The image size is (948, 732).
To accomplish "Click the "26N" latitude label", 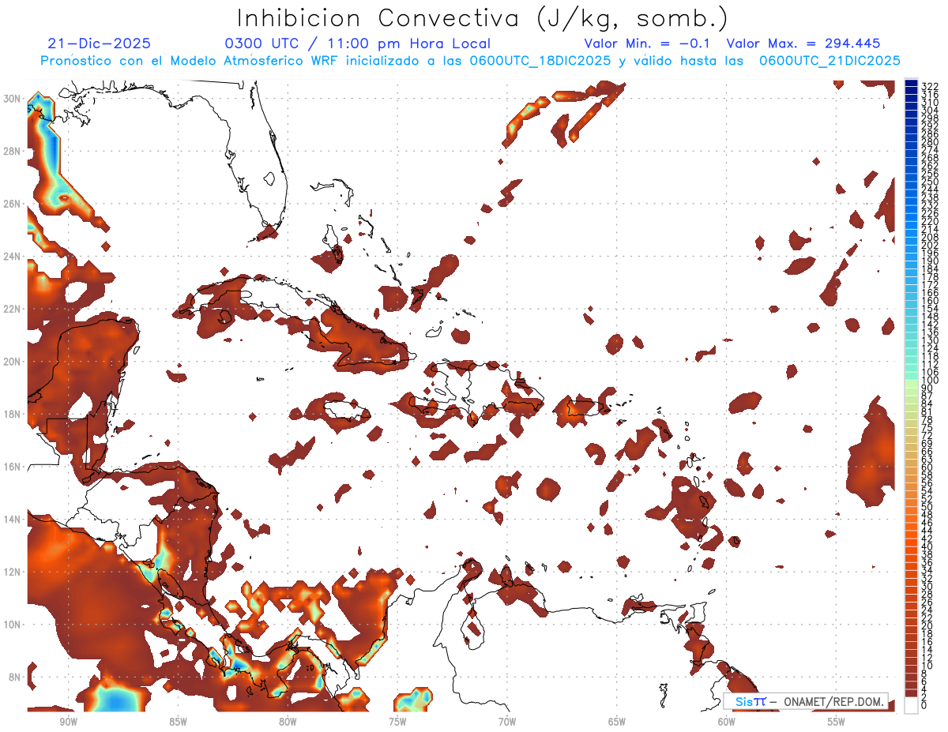I will pos(13,203).
